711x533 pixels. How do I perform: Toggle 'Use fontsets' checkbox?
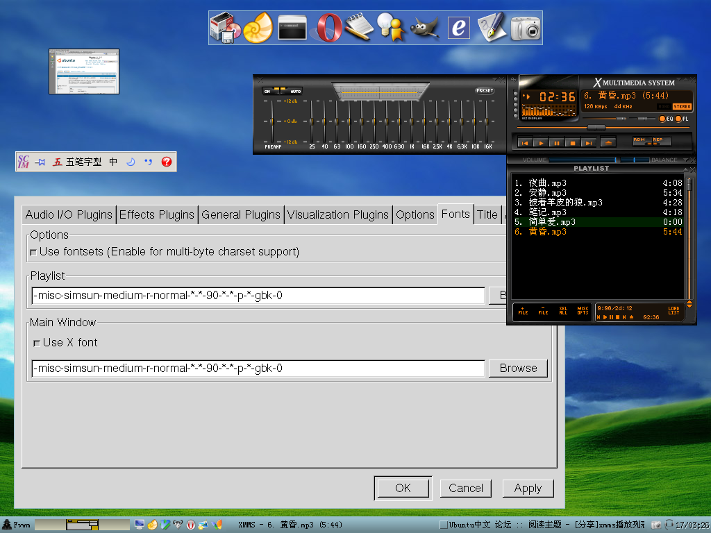point(33,253)
